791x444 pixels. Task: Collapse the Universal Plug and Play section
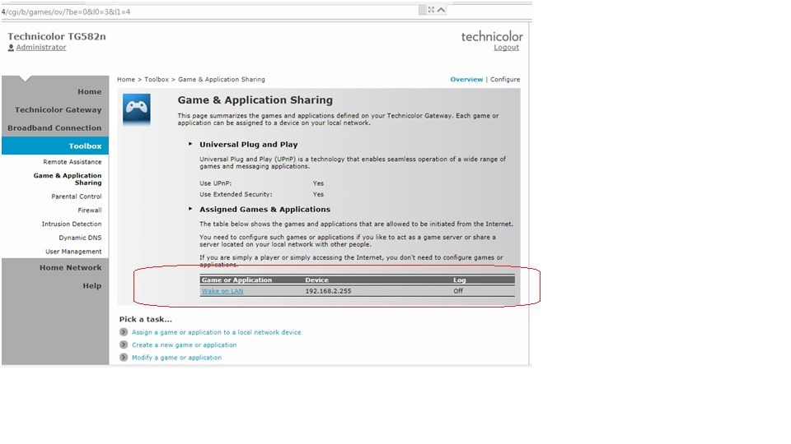(190, 144)
